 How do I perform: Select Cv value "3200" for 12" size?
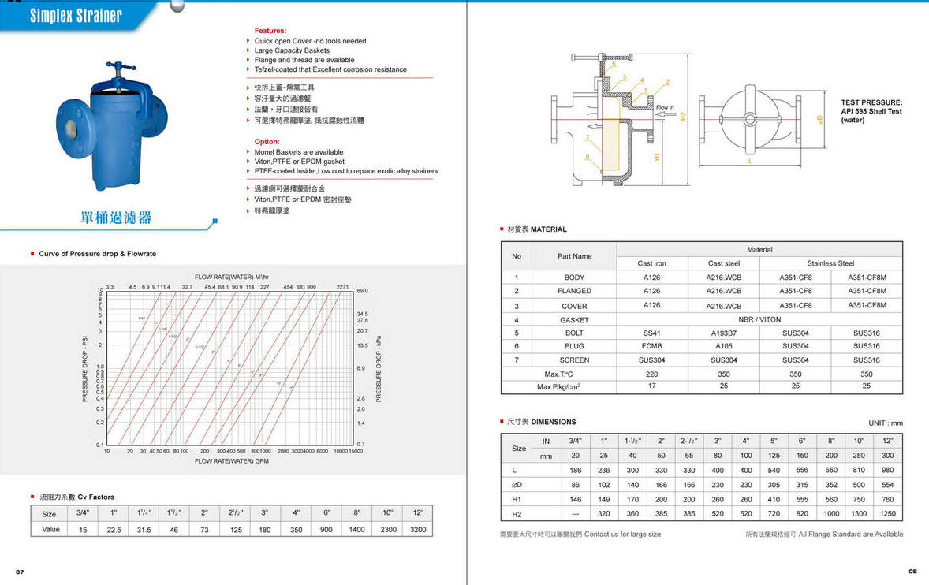pyautogui.click(x=418, y=530)
